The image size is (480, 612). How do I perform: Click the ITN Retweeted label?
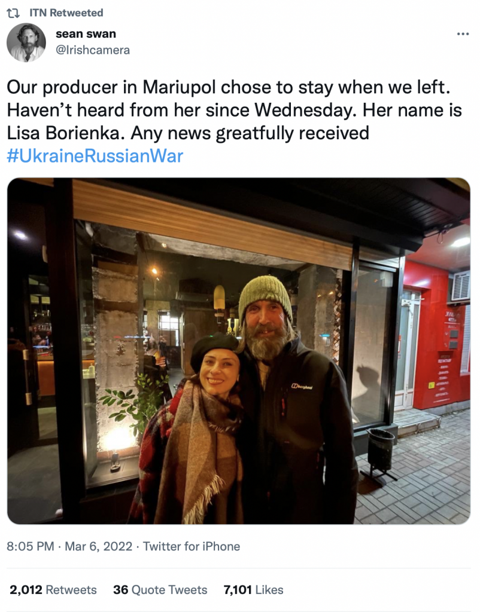click(66, 13)
